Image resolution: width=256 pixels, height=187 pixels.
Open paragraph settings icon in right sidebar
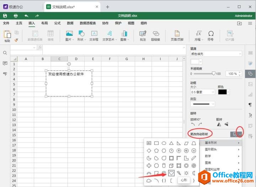pos(250,105)
